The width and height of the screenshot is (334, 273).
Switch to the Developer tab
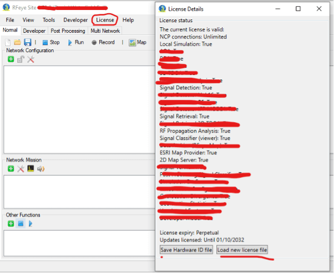point(34,31)
